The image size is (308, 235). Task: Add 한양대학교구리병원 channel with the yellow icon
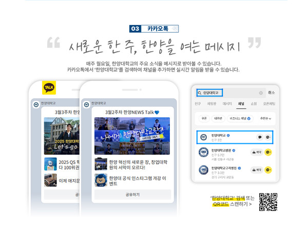268,170
